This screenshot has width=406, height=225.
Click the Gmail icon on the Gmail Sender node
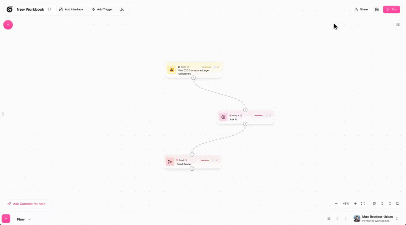coord(170,162)
